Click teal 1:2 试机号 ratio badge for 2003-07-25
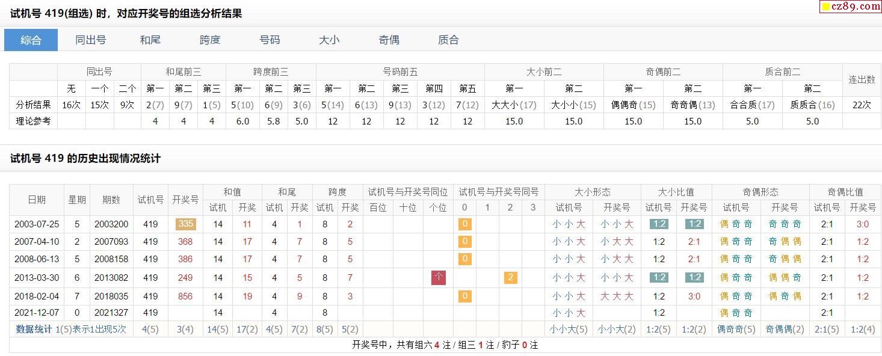The width and height of the screenshot is (882, 356). (659, 224)
